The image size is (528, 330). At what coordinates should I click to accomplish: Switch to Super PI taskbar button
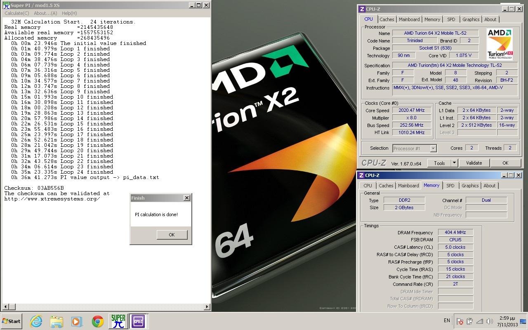[x=118, y=321]
